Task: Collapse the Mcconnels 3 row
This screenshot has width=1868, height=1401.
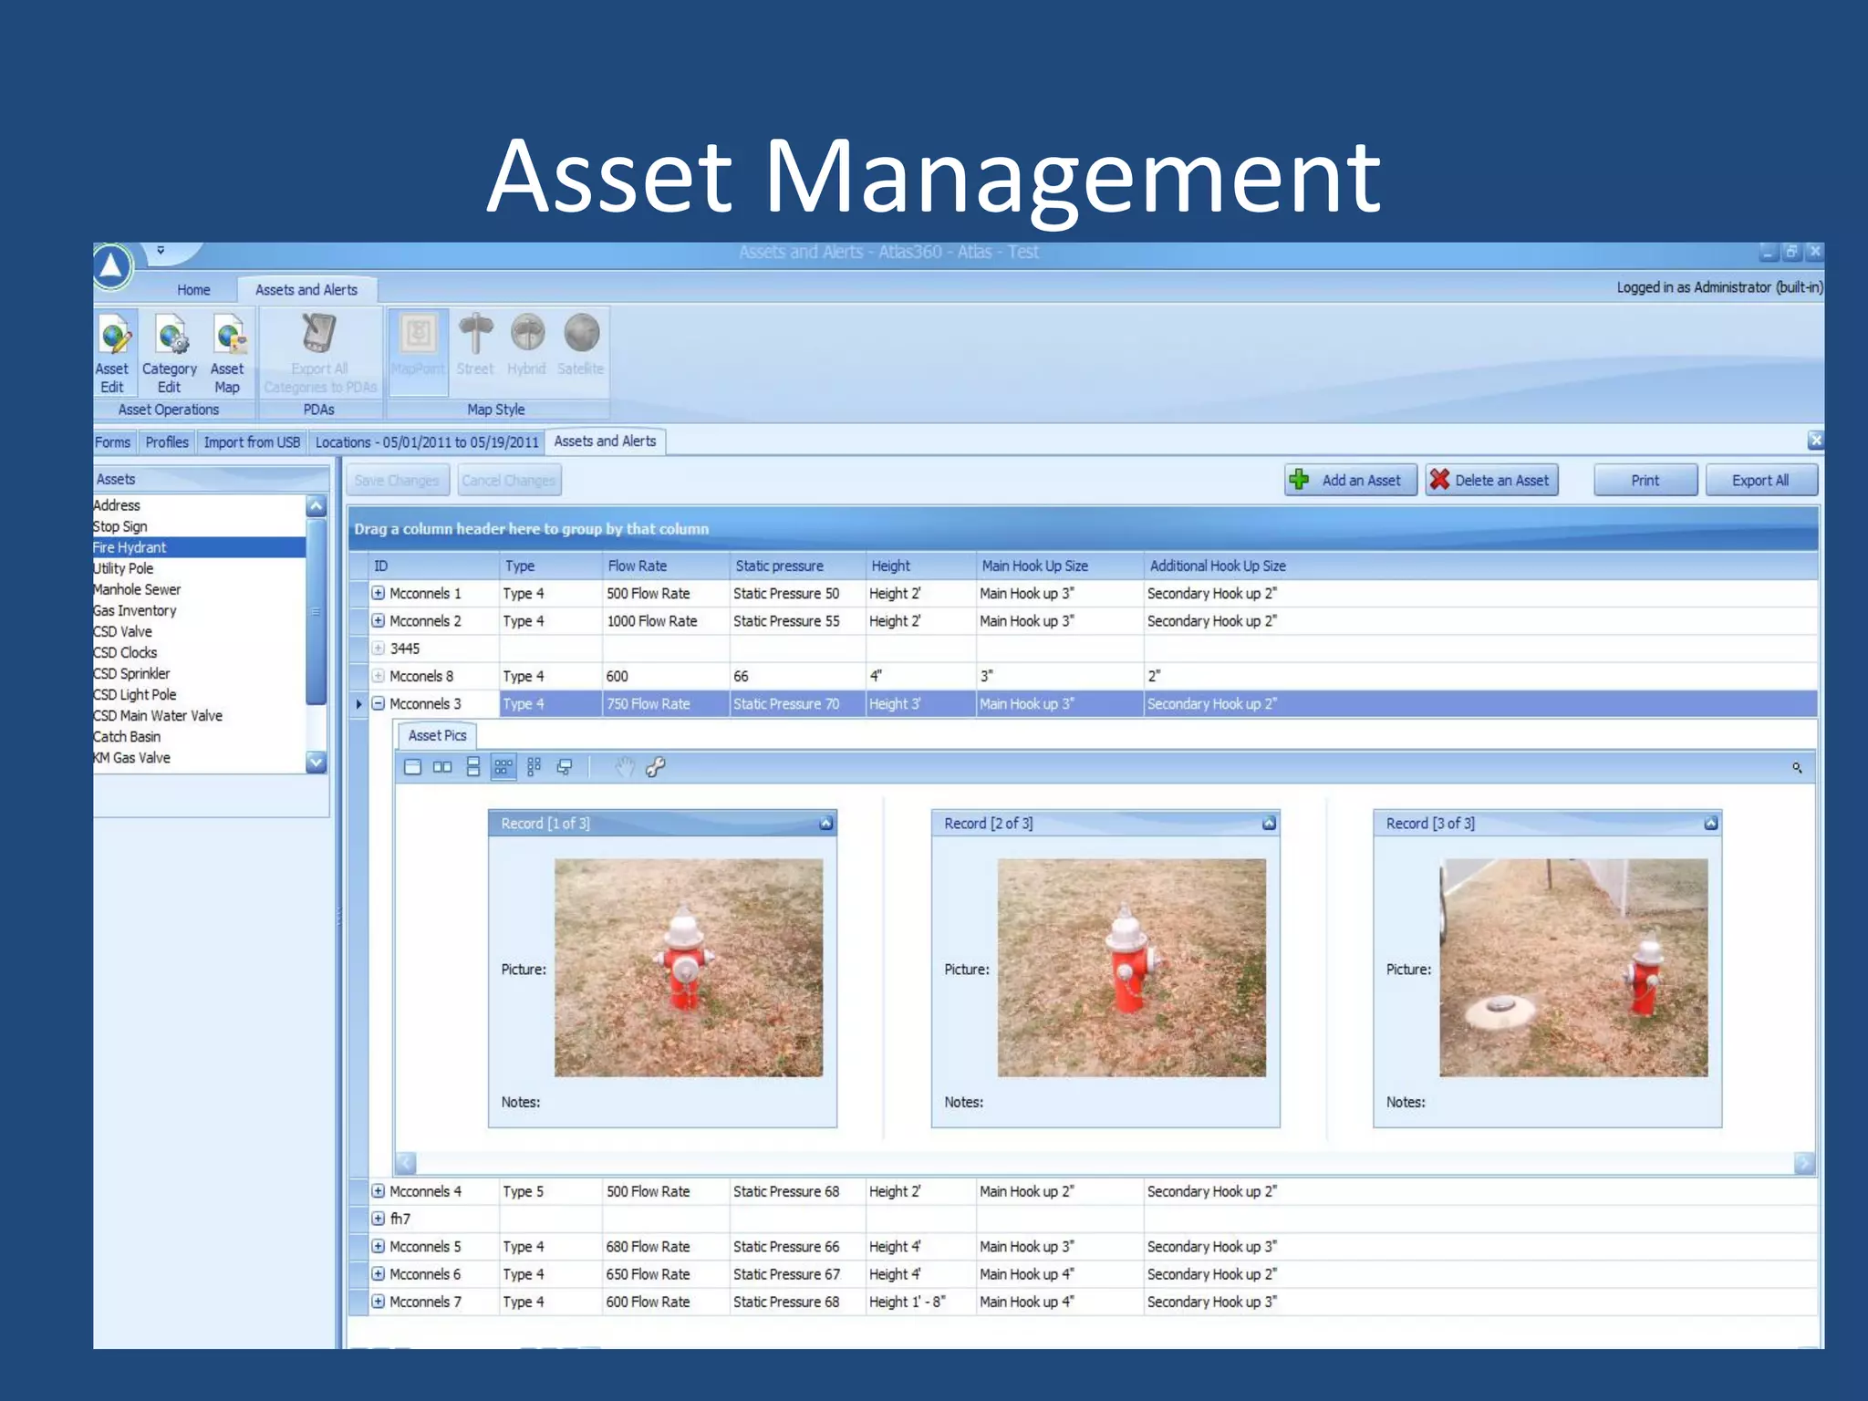Action: point(379,703)
